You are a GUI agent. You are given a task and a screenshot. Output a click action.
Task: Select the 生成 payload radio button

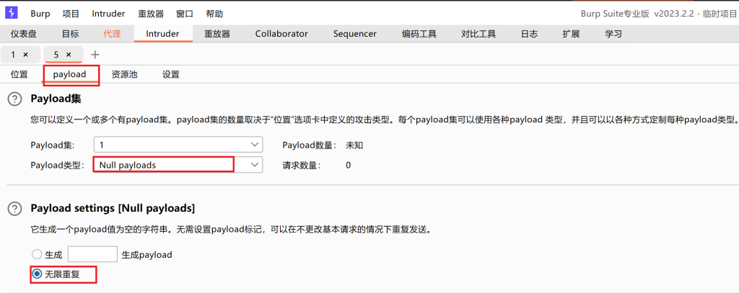[x=37, y=254]
